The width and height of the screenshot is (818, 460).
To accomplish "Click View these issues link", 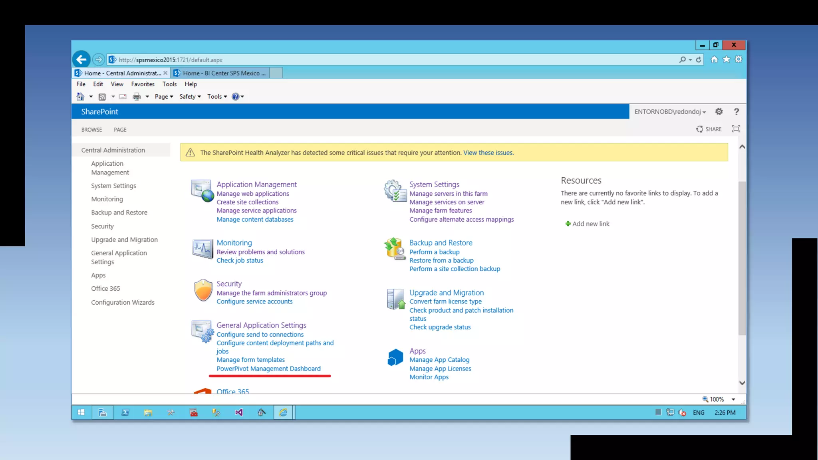I will [x=488, y=153].
